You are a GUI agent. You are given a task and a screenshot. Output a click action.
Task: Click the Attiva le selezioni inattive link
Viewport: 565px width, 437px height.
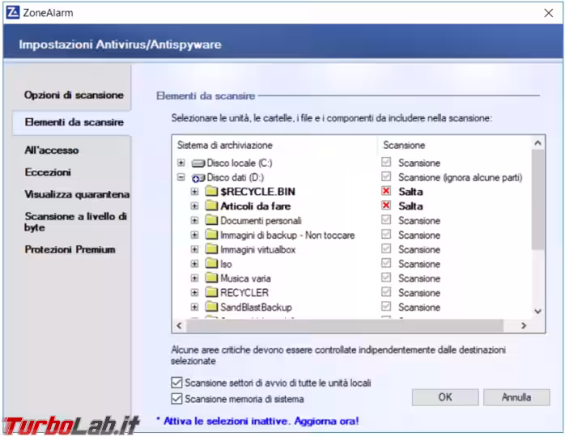(x=261, y=421)
